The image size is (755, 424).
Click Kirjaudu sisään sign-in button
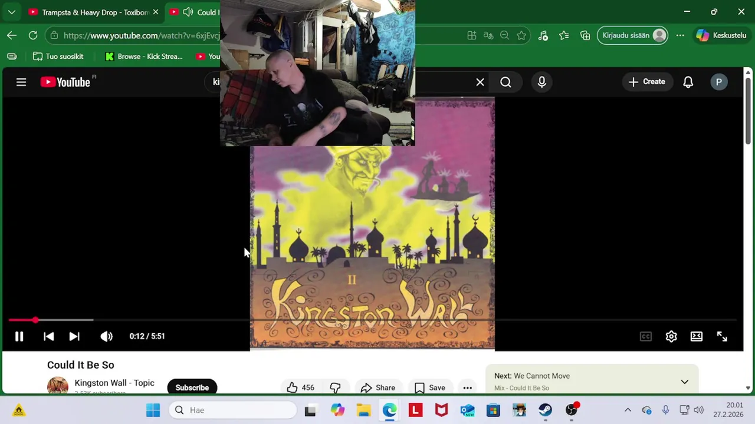633,35
